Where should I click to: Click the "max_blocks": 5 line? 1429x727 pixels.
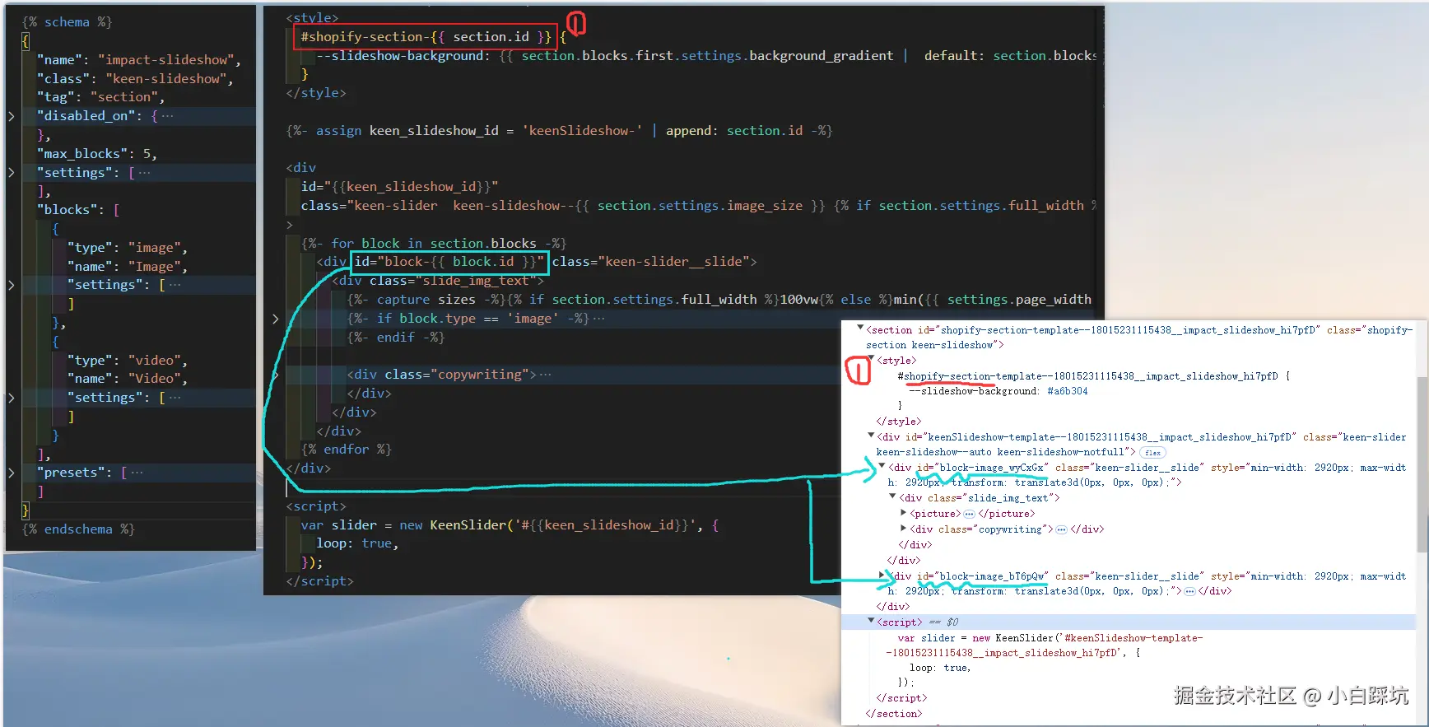(x=96, y=154)
